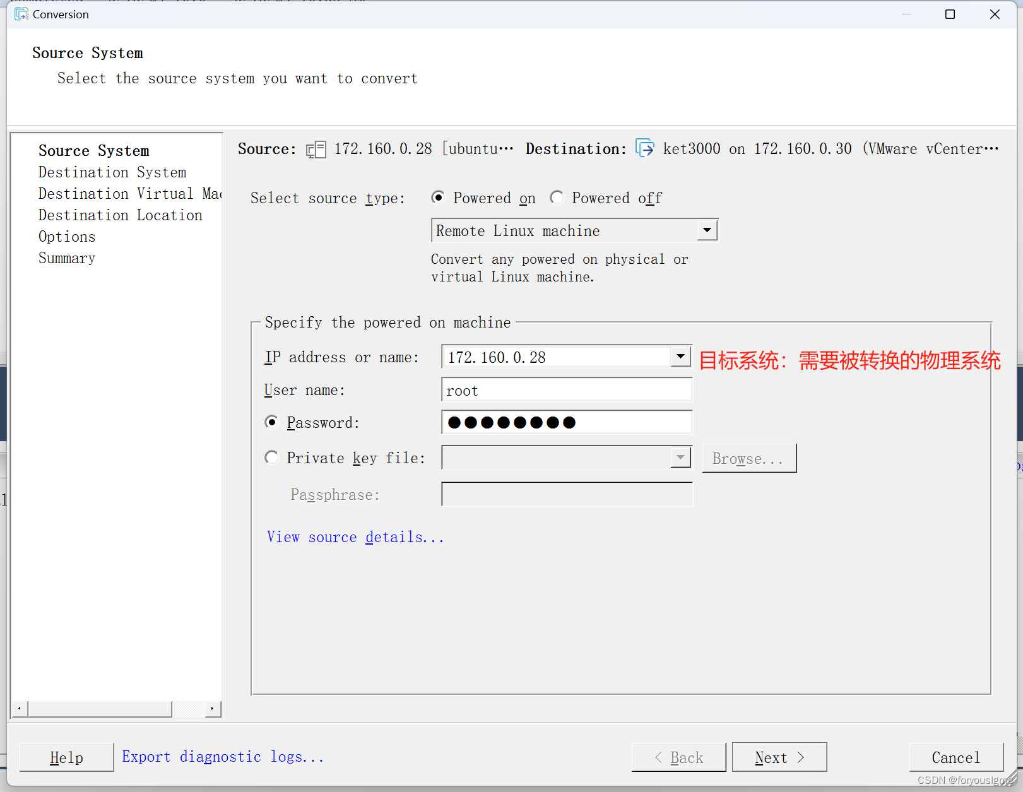
Task: Click the Help button
Action: [66, 757]
